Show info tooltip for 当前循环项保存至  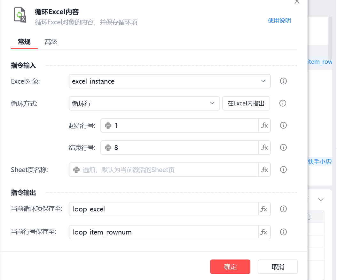pyautogui.click(x=283, y=209)
